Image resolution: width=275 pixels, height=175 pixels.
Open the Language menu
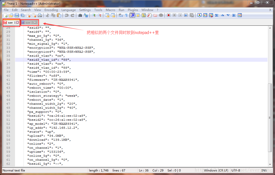pos(68,10)
